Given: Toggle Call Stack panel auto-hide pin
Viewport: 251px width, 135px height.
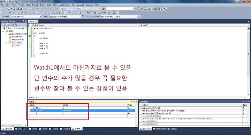Looking at the screenshot, I should pos(246,102).
